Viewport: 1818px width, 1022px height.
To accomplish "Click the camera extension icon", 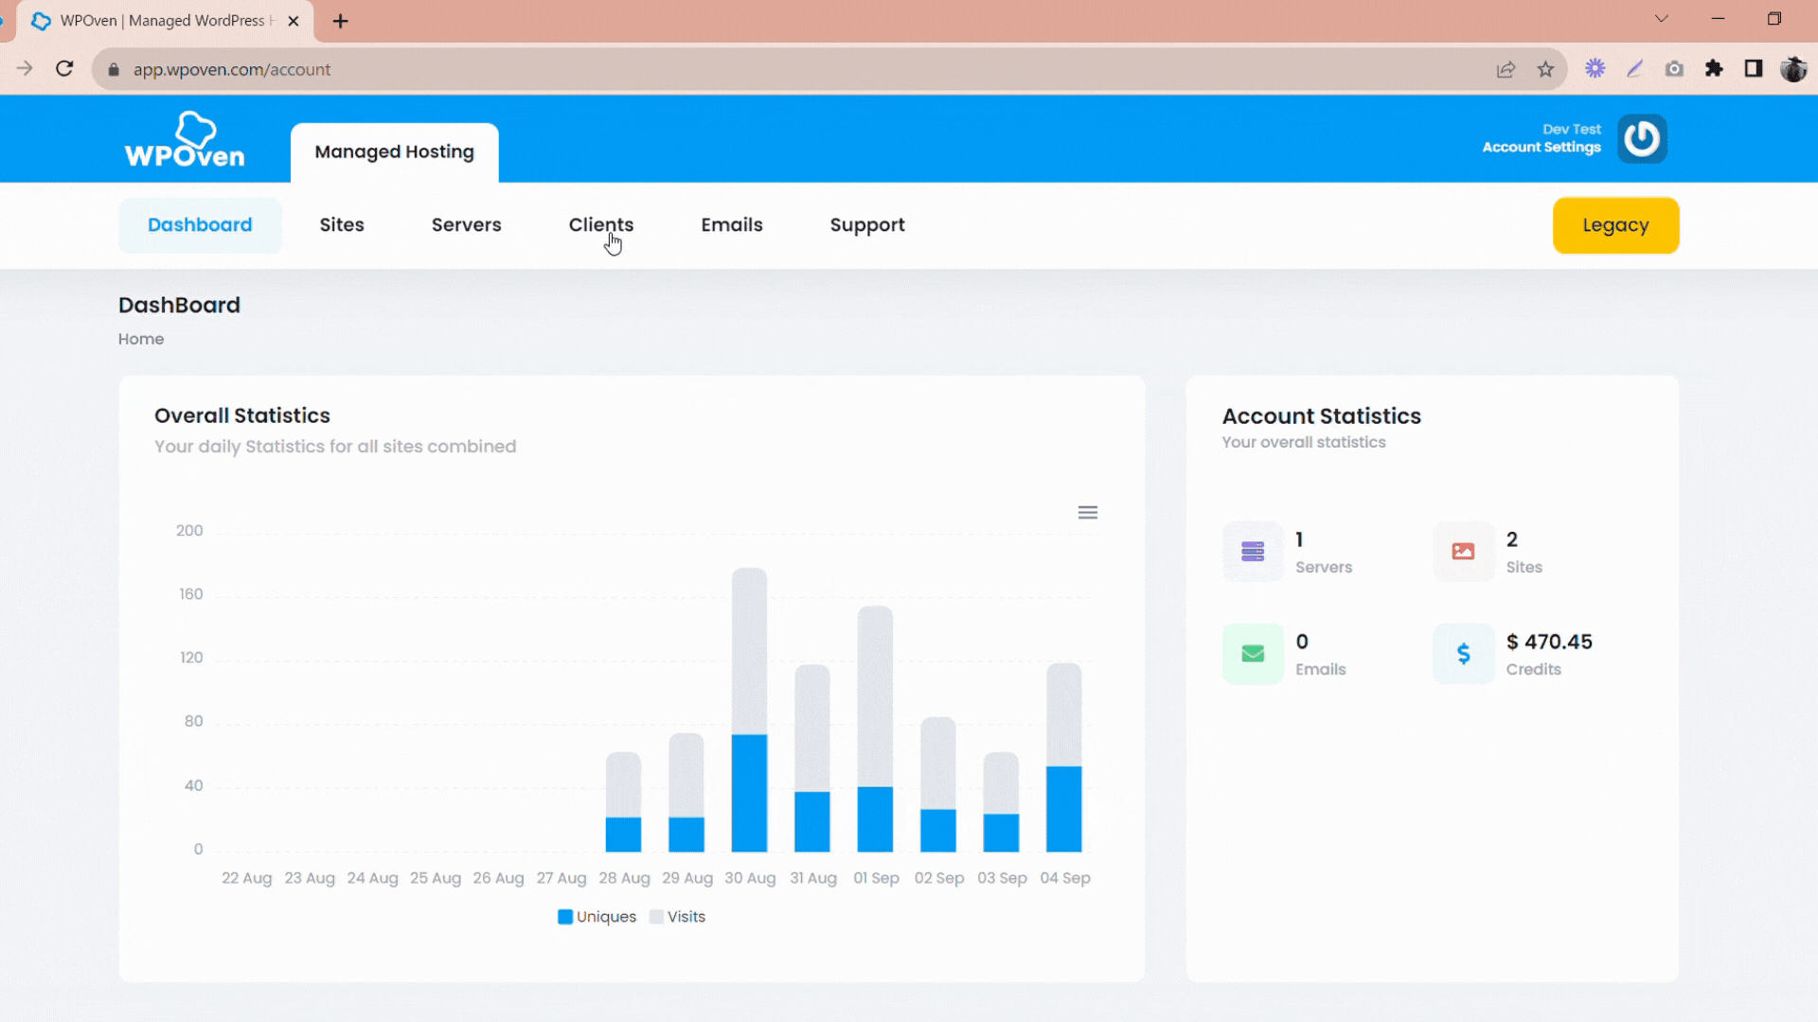I will (x=1674, y=69).
